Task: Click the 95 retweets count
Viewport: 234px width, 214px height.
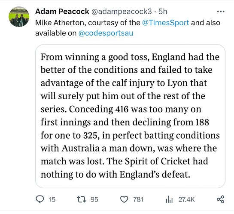Action: coord(94,199)
